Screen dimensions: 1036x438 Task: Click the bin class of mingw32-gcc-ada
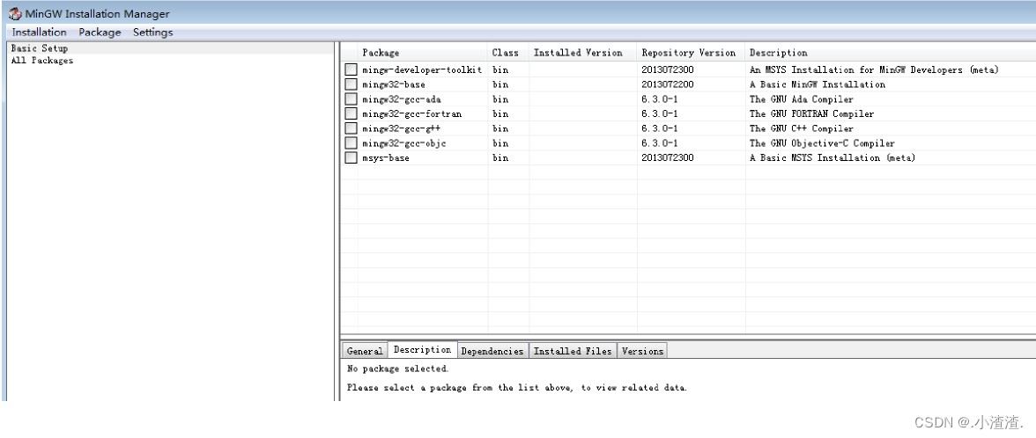click(500, 99)
